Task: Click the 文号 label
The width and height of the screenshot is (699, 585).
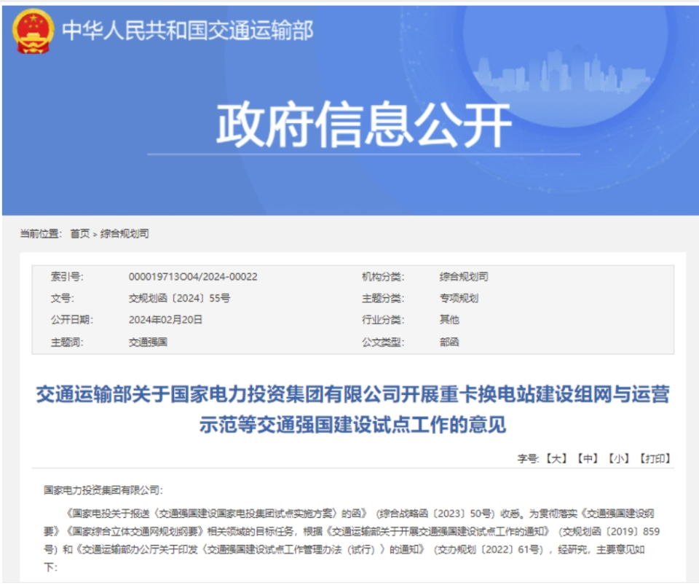Action: pos(63,298)
